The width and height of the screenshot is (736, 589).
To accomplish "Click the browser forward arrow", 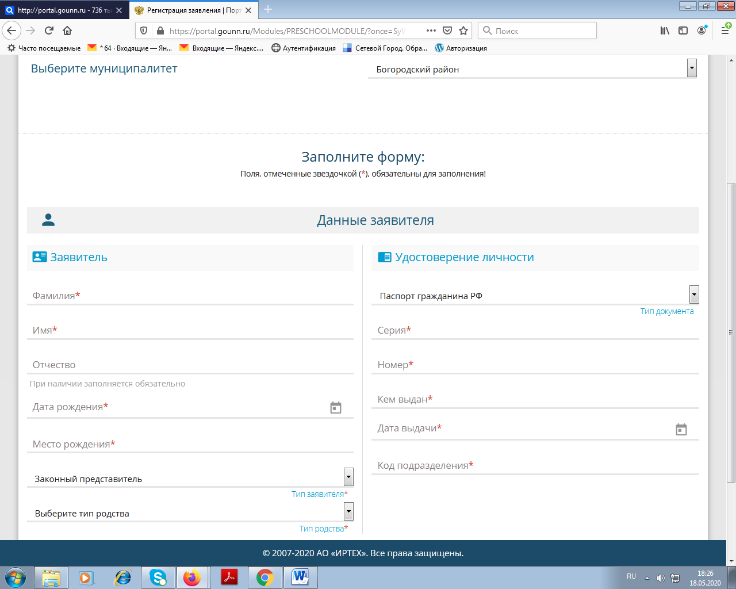I will point(30,30).
